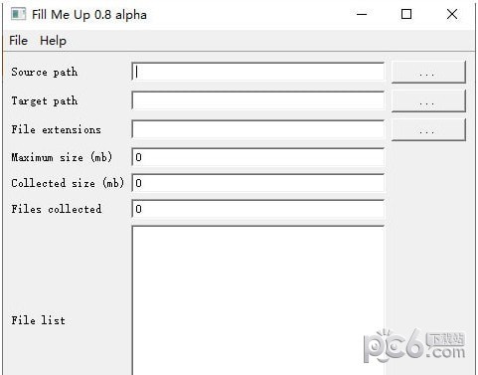Screen dimensions: 478x375
Task: Click the Source path label
Action: pyautogui.click(x=45, y=72)
